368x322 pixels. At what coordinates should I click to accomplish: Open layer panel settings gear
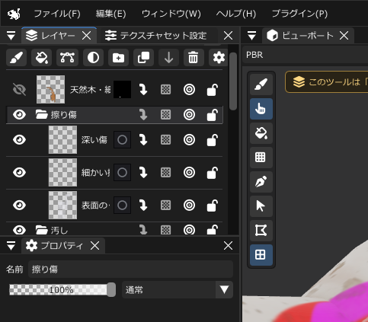tap(218, 58)
